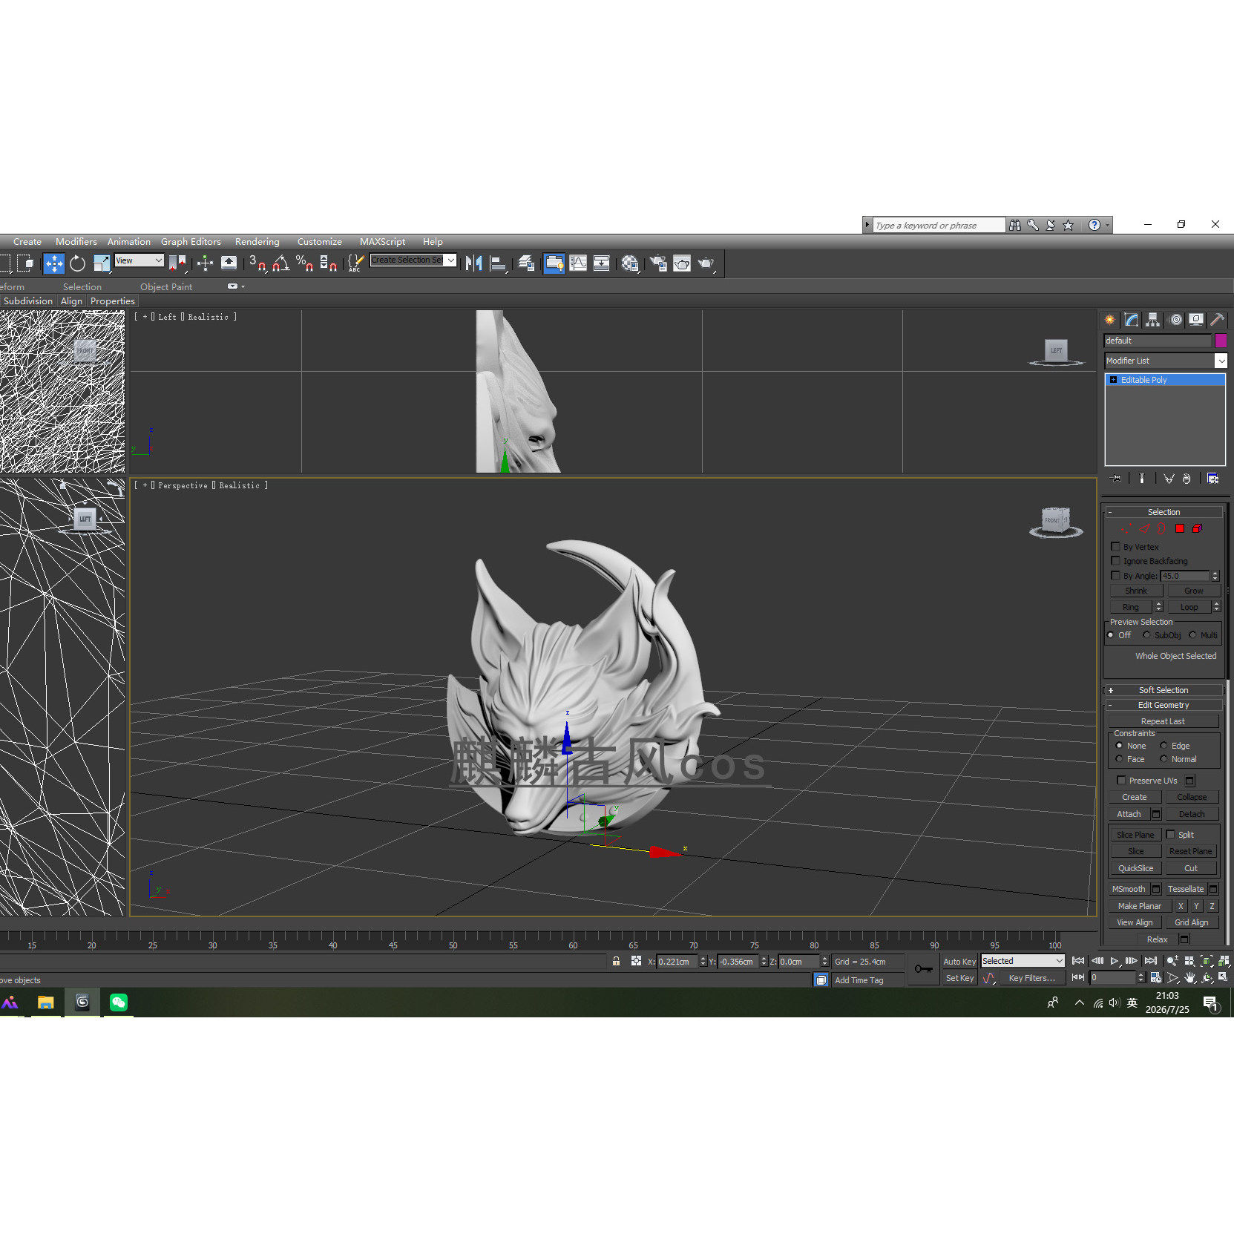Click the Mirror tool icon

point(473,263)
